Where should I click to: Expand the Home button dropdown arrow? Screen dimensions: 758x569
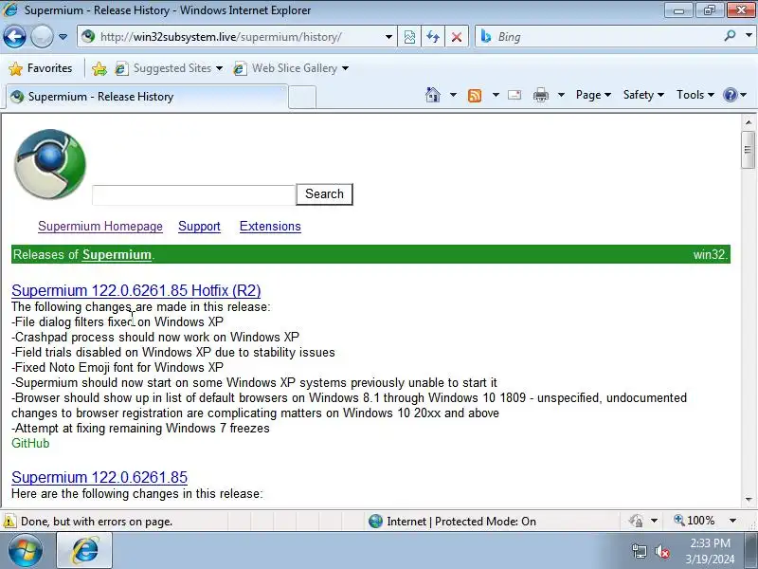click(453, 95)
